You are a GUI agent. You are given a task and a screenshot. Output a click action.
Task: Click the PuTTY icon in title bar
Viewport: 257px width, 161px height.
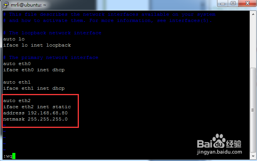point(5,5)
